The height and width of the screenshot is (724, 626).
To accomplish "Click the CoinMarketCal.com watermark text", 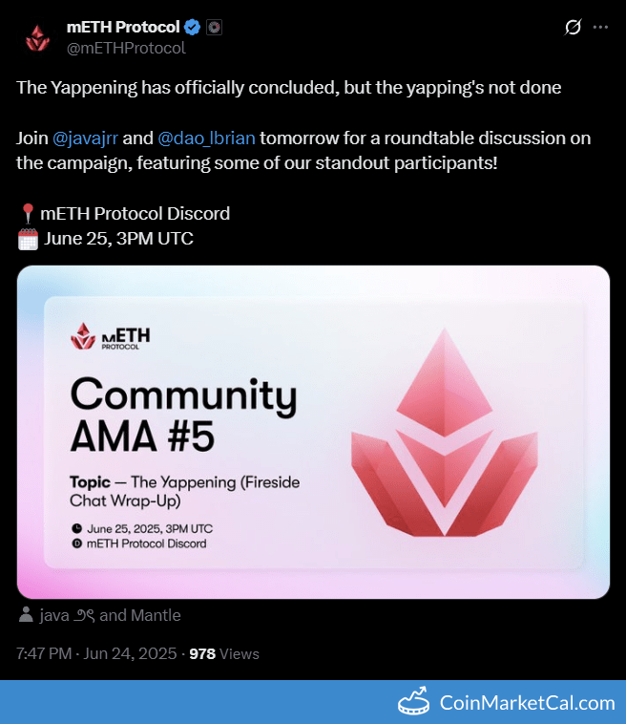I will pyautogui.click(x=527, y=703).
